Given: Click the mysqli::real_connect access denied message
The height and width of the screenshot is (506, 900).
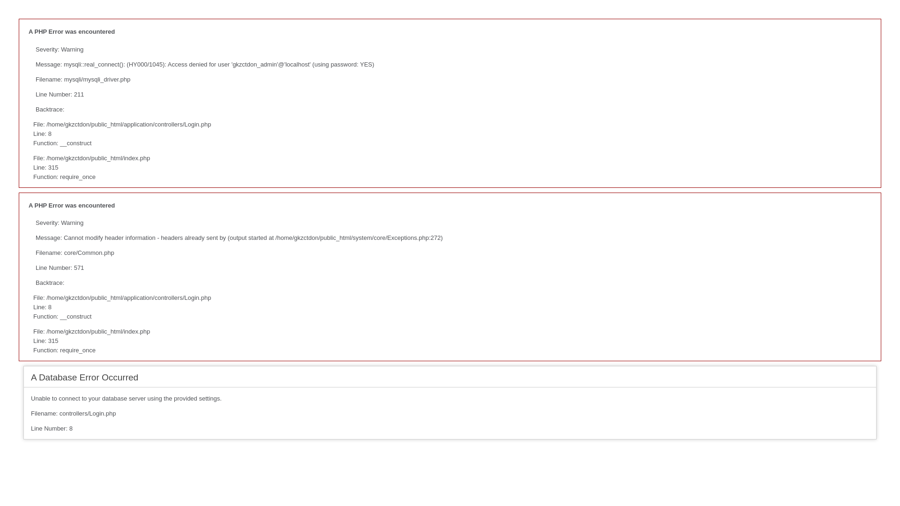Looking at the screenshot, I should [205, 65].
